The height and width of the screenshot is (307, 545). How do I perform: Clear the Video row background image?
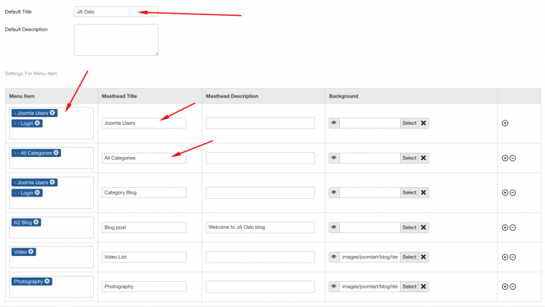(x=424, y=257)
